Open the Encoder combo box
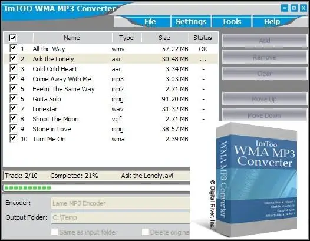 (120, 203)
